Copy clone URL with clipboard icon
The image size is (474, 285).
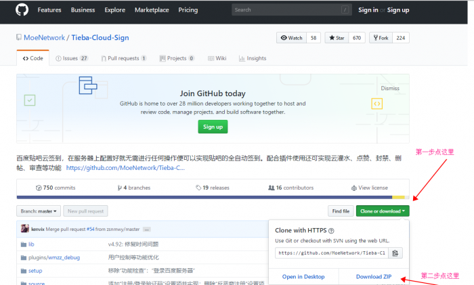395,253
